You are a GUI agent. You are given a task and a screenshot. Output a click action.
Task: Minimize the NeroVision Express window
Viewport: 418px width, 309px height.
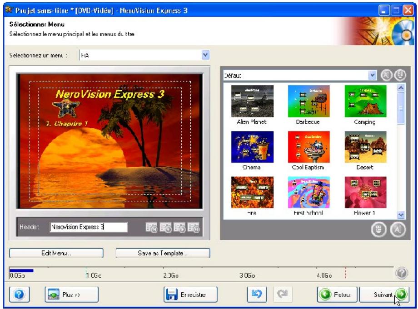383,10
